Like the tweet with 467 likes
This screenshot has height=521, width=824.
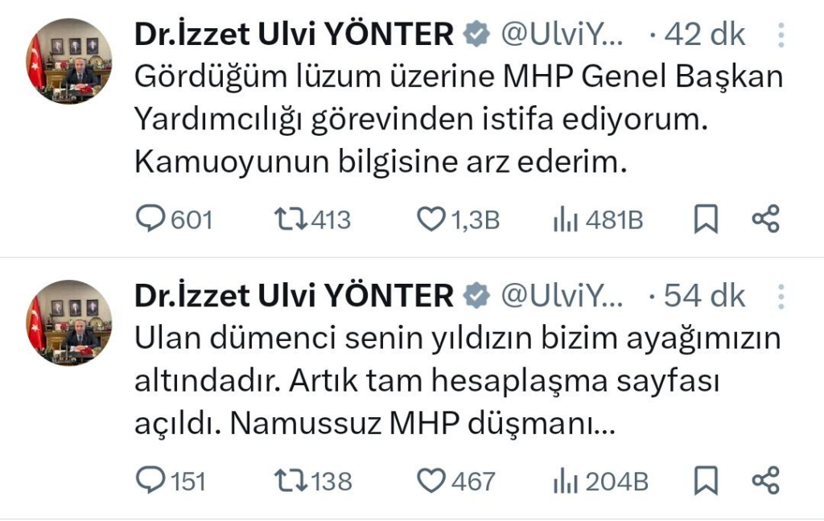point(432,481)
